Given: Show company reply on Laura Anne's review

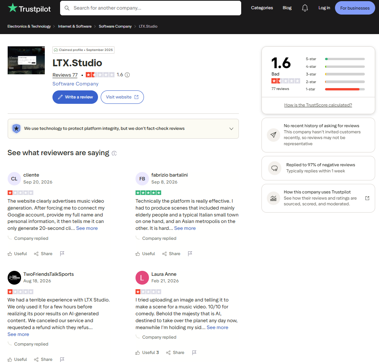Looking at the screenshot, I should pos(159,337).
